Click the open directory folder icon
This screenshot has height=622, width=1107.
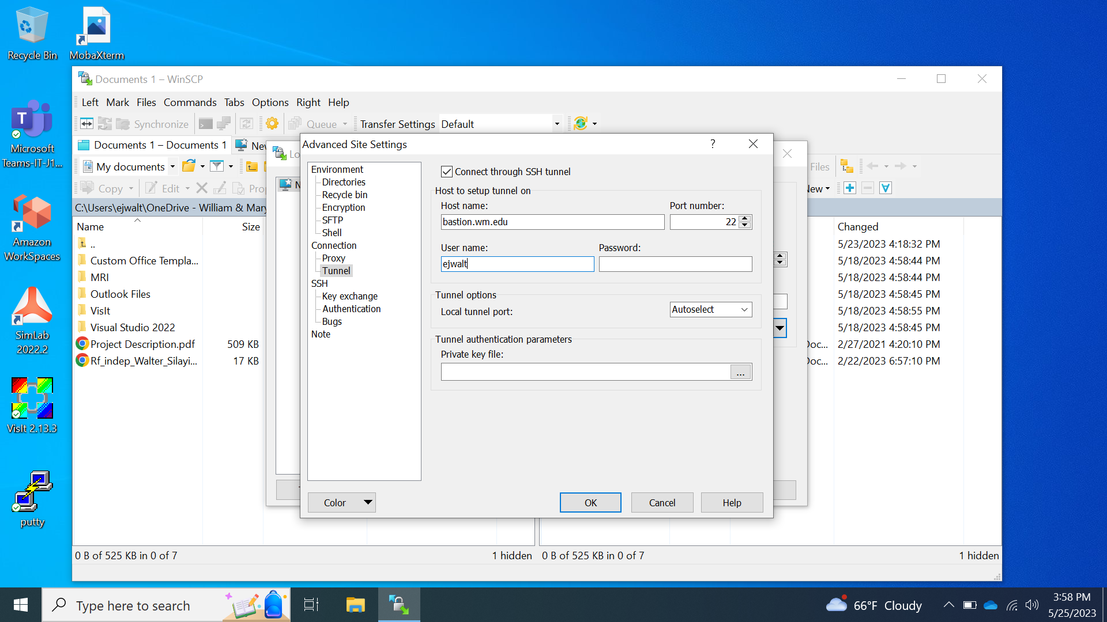tap(188, 166)
